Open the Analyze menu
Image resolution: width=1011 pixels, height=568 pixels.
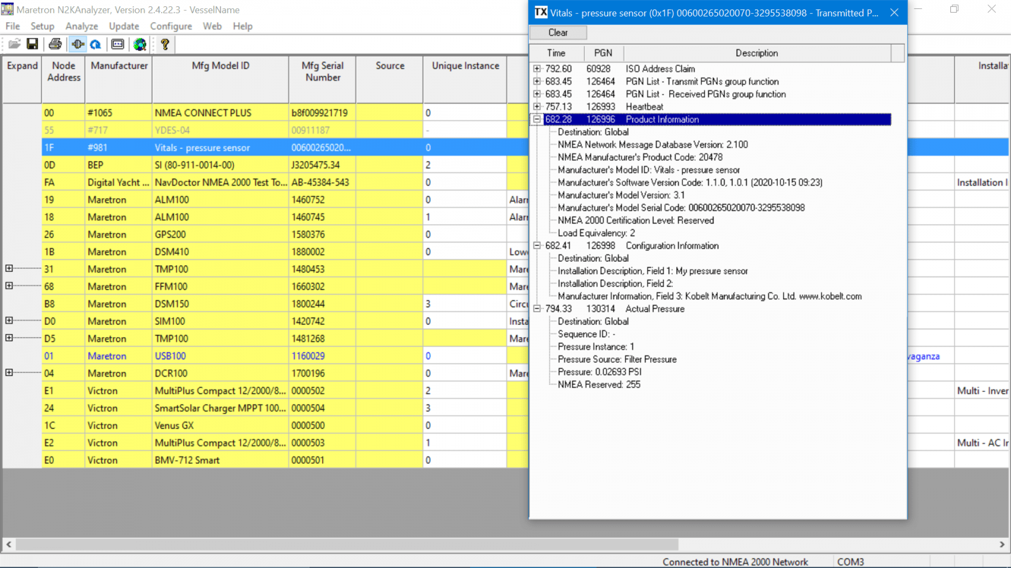(82, 27)
